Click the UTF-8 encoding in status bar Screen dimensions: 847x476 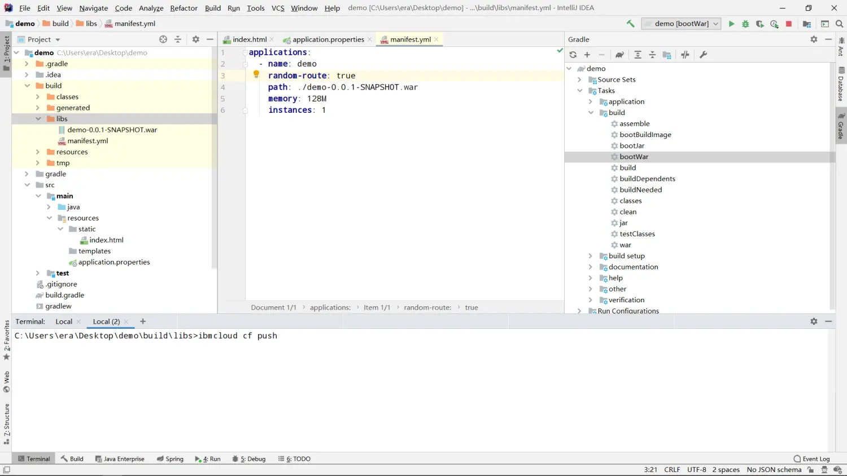[x=696, y=470]
